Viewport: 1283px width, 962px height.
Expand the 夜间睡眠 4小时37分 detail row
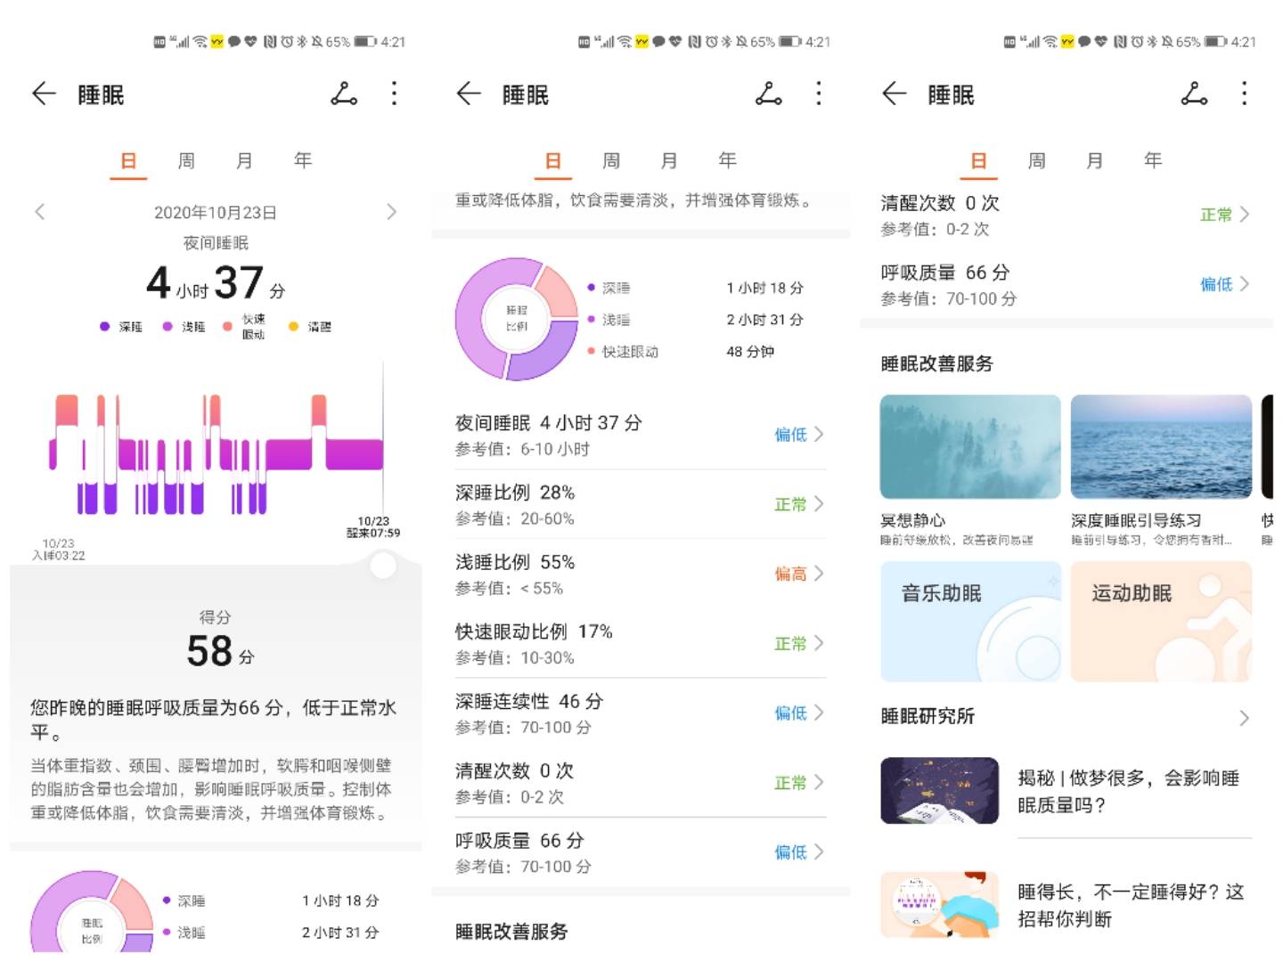point(640,435)
